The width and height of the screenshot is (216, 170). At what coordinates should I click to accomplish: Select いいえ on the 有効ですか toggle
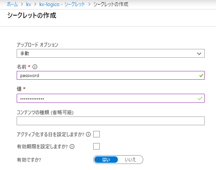[x=130, y=160]
